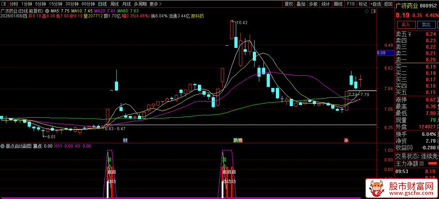Switch to the 周线 weekly chart tab

click(115, 4)
